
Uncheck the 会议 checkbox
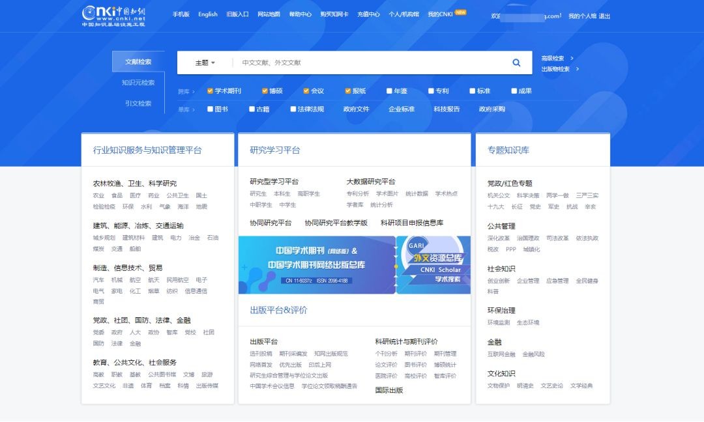click(306, 91)
